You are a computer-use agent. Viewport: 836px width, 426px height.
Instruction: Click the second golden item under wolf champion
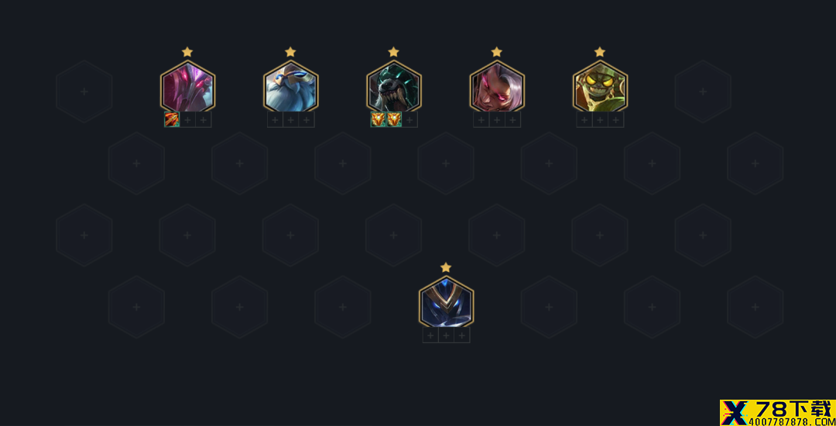394,119
